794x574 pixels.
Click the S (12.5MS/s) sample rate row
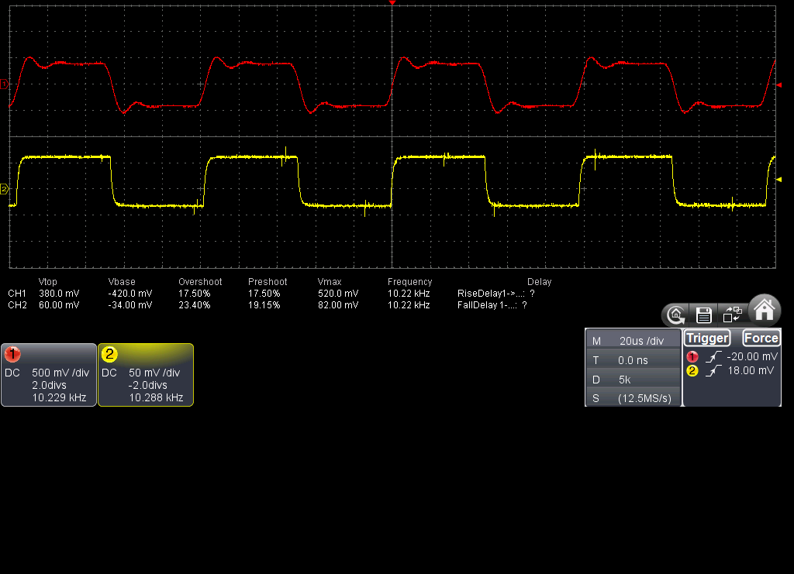pyautogui.click(x=632, y=398)
